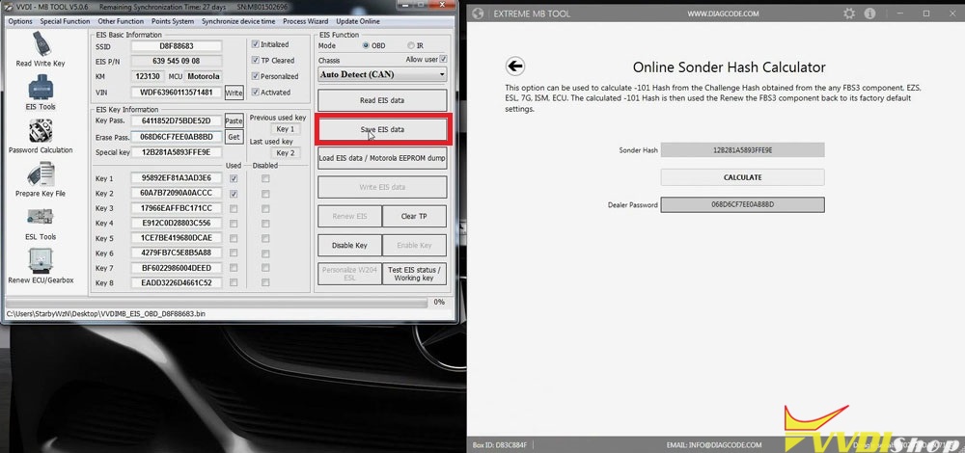Click the SSID field D8F88683

click(x=176, y=46)
